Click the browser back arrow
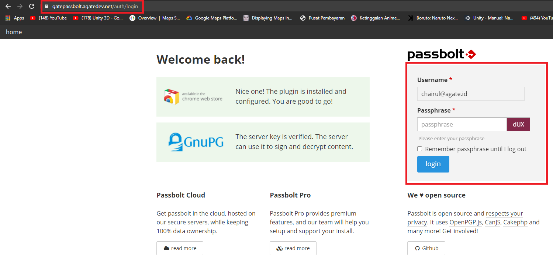 tap(8, 6)
